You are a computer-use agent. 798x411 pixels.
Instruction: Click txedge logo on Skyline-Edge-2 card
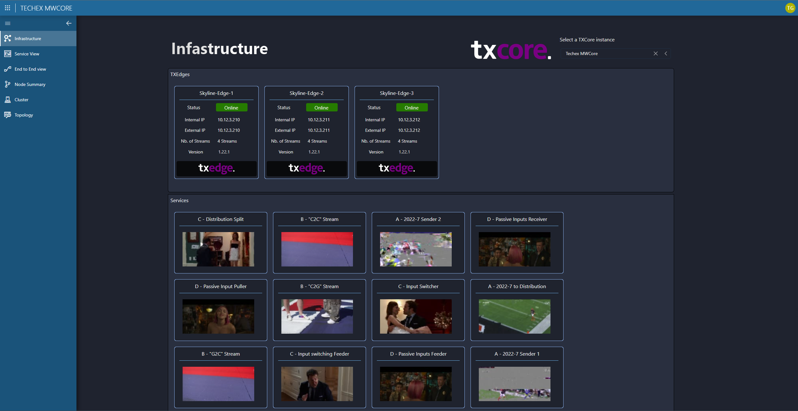307,168
